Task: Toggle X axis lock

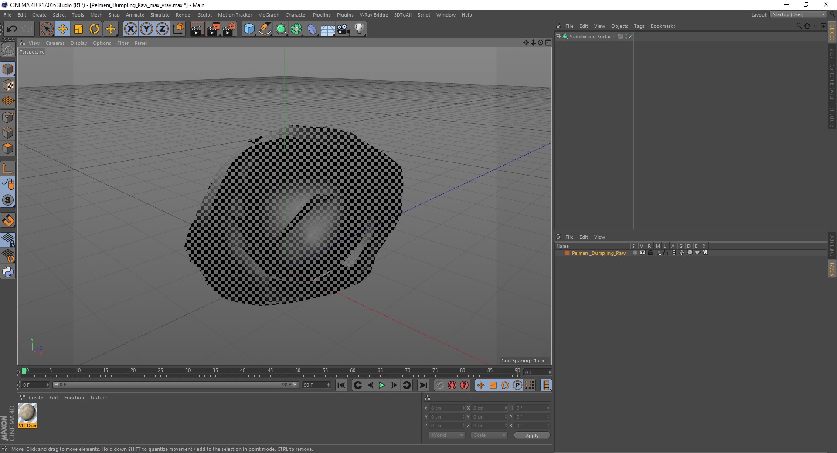Action: [x=130, y=29]
